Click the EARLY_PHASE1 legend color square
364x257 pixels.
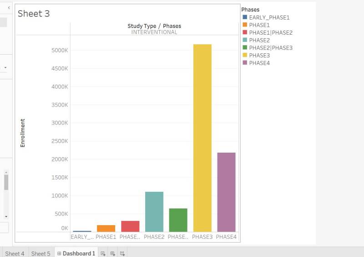point(245,18)
